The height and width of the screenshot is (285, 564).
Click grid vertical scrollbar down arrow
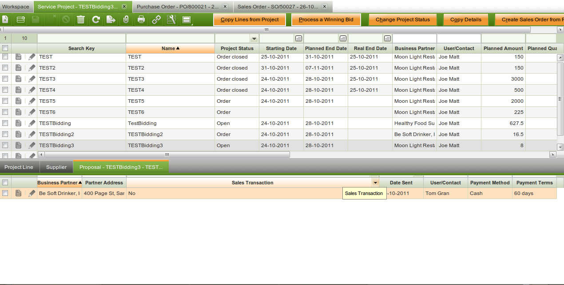click(560, 147)
